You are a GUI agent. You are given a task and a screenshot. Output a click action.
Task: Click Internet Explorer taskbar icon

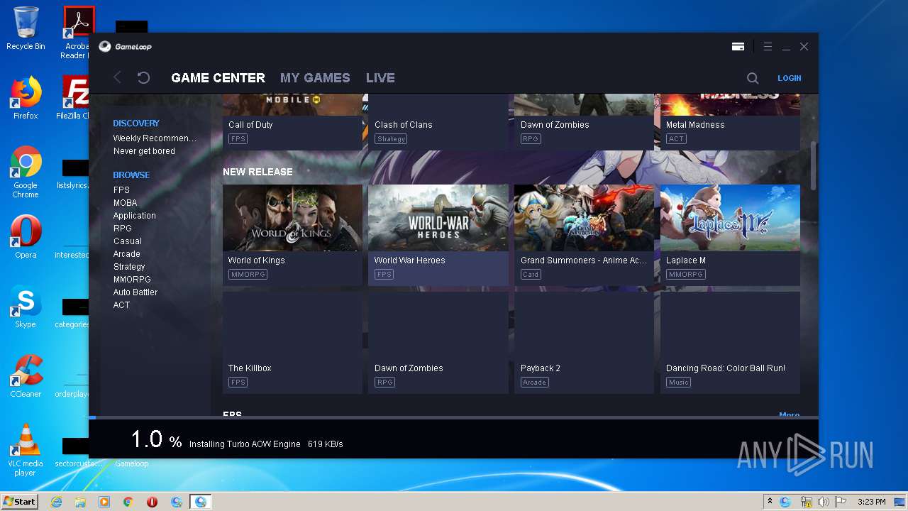56,502
